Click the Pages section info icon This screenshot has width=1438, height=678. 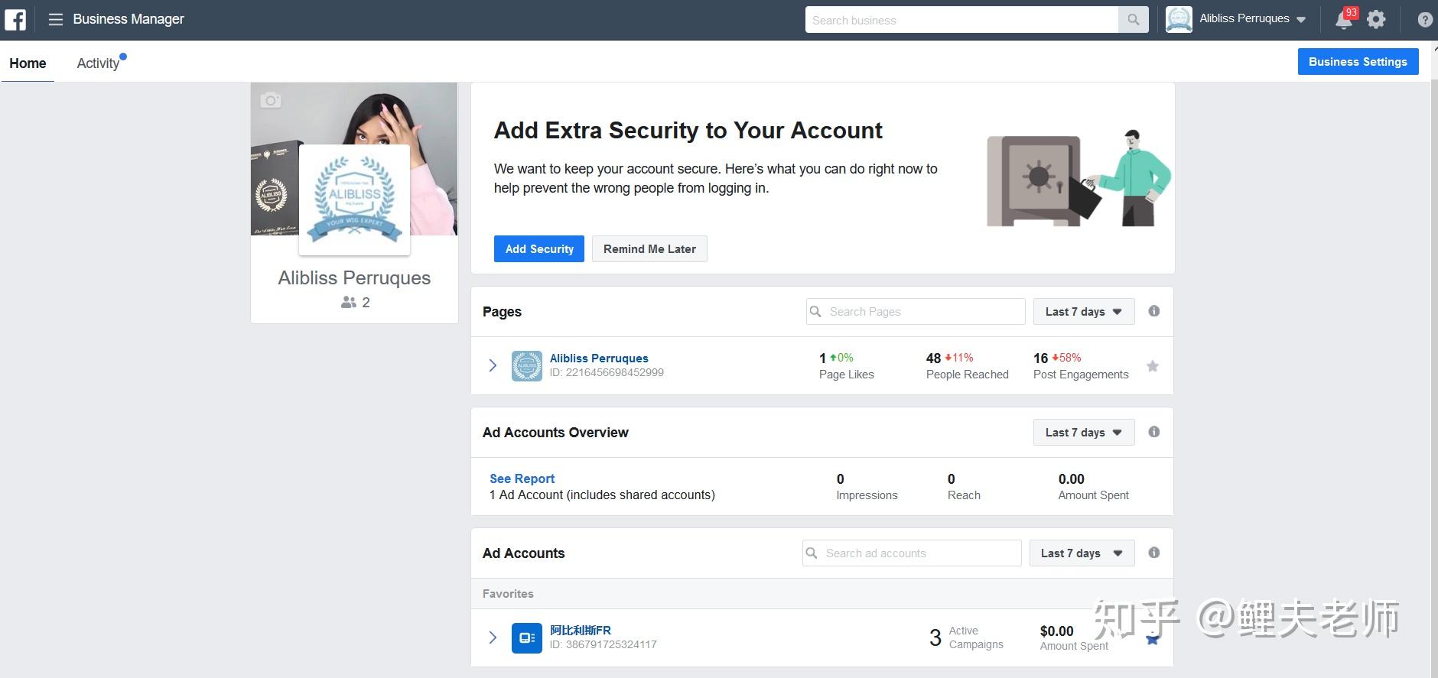(1153, 311)
